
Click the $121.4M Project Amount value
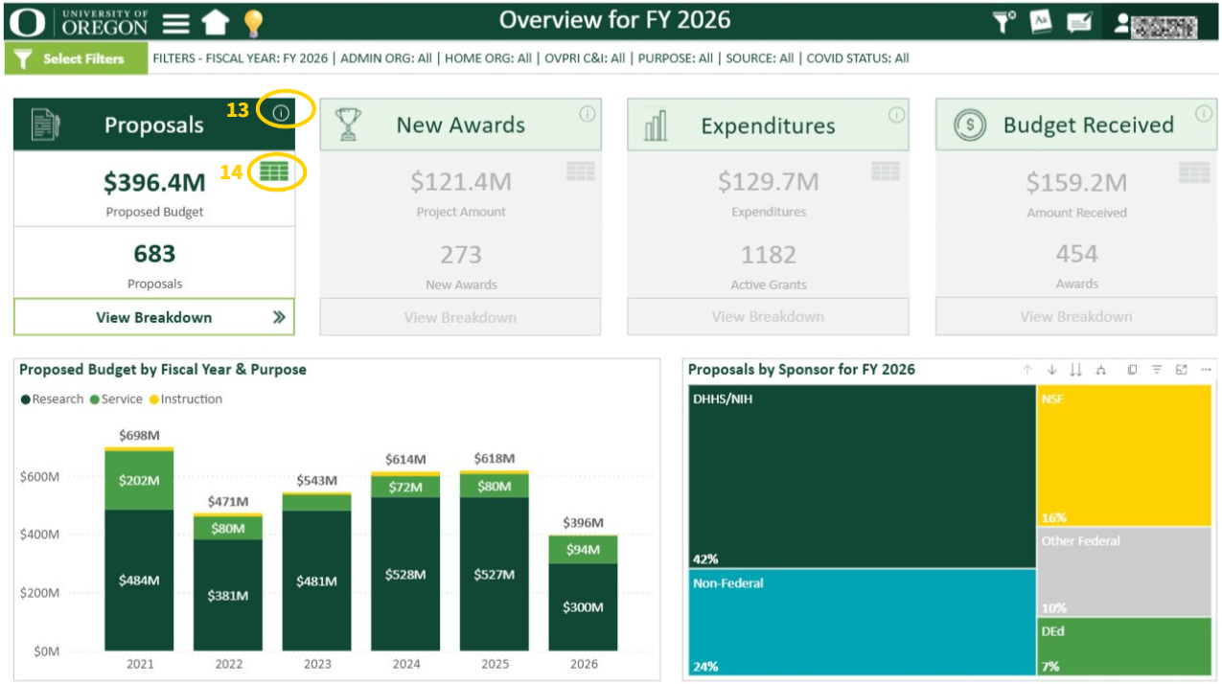[x=460, y=181]
